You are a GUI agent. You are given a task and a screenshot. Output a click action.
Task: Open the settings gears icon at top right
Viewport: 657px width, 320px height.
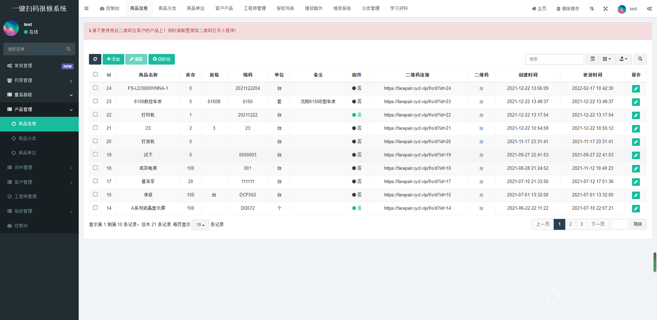[x=649, y=9]
